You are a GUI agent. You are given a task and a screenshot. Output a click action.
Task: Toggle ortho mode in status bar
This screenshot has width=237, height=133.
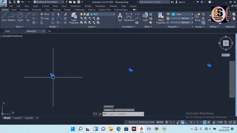pos(187,122)
